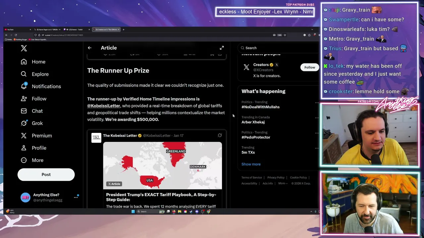Bookmark page with star icon
The width and height of the screenshot is (424, 238).
285,35
